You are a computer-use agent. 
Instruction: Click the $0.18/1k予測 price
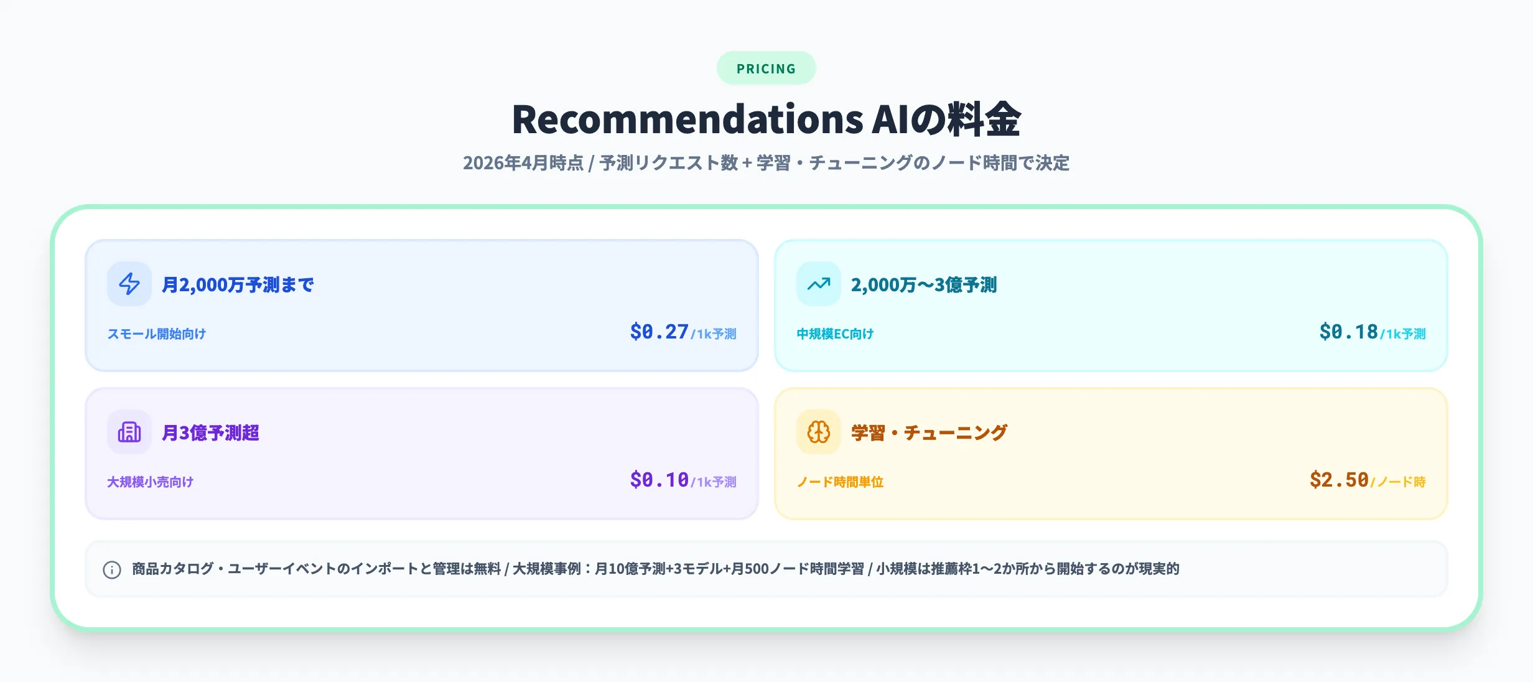(1372, 332)
